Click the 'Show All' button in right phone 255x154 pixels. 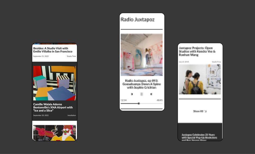200,111
